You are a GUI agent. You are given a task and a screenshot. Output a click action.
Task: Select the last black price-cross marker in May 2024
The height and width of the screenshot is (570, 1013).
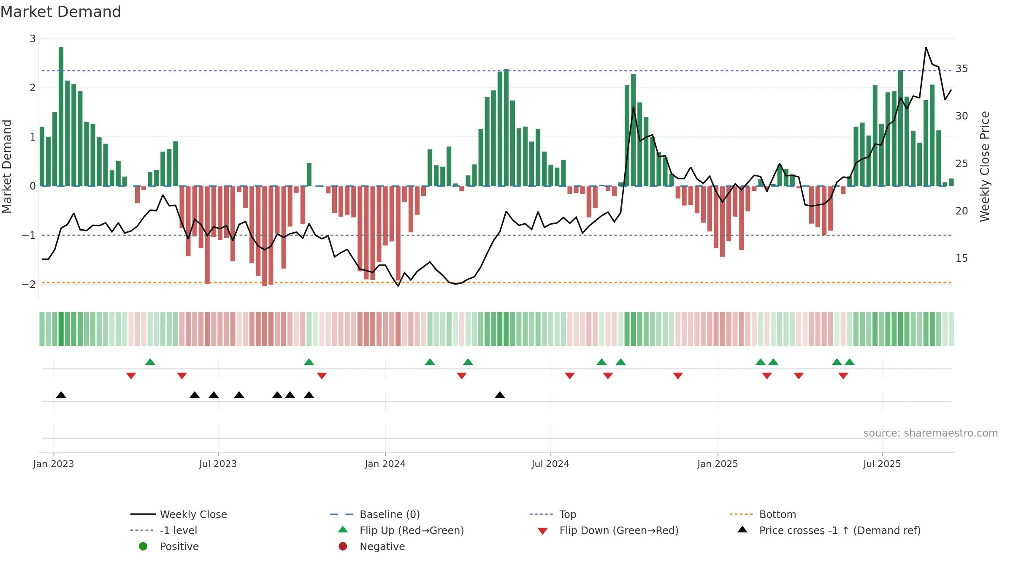(500, 395)
